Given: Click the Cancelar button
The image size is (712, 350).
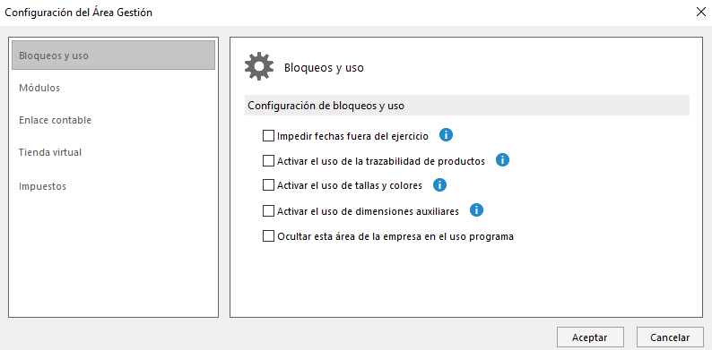Looking at the screenshot, I should tap(670, 337).
